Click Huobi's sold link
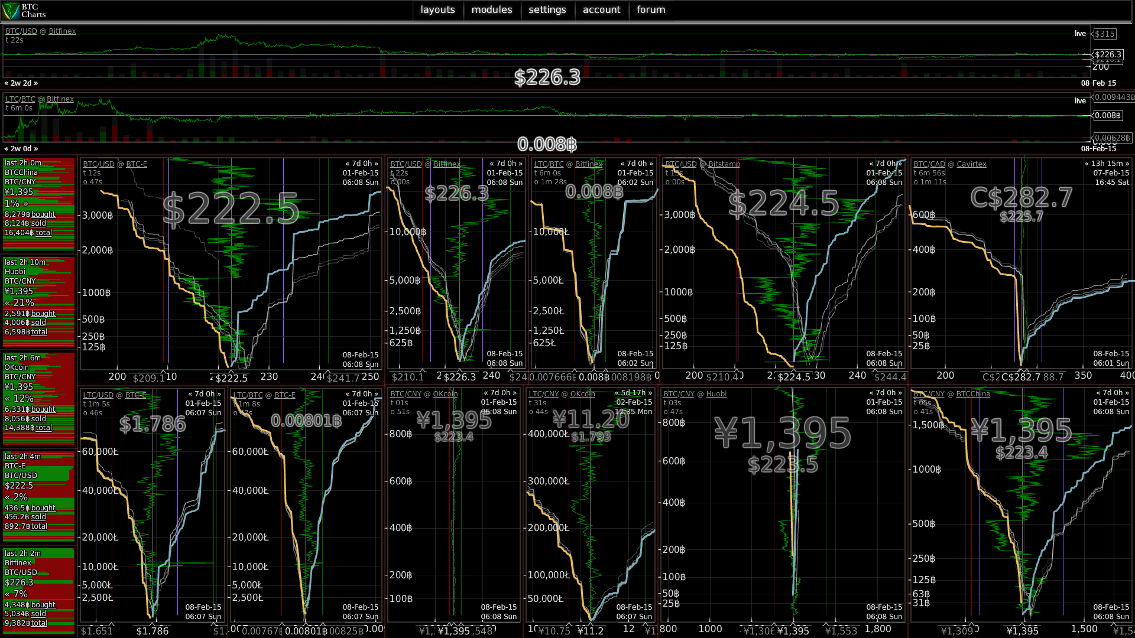This screenshot has width=1135, height=638. coord(38,323)
